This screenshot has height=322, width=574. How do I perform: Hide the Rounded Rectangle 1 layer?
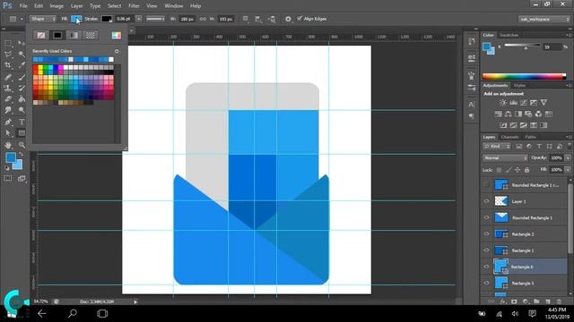click(x=486, y=217)
